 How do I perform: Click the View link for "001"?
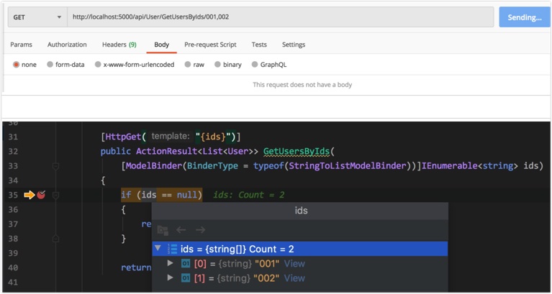click(x=294, y=263)
